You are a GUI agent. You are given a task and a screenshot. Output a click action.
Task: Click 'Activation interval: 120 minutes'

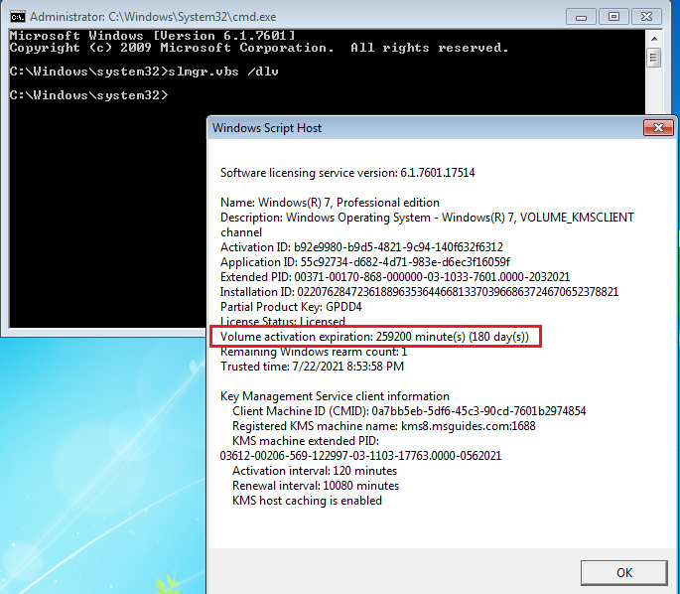pos(315,471)
